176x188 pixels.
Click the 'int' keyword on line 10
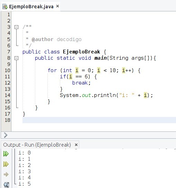[x=67, y=70]
